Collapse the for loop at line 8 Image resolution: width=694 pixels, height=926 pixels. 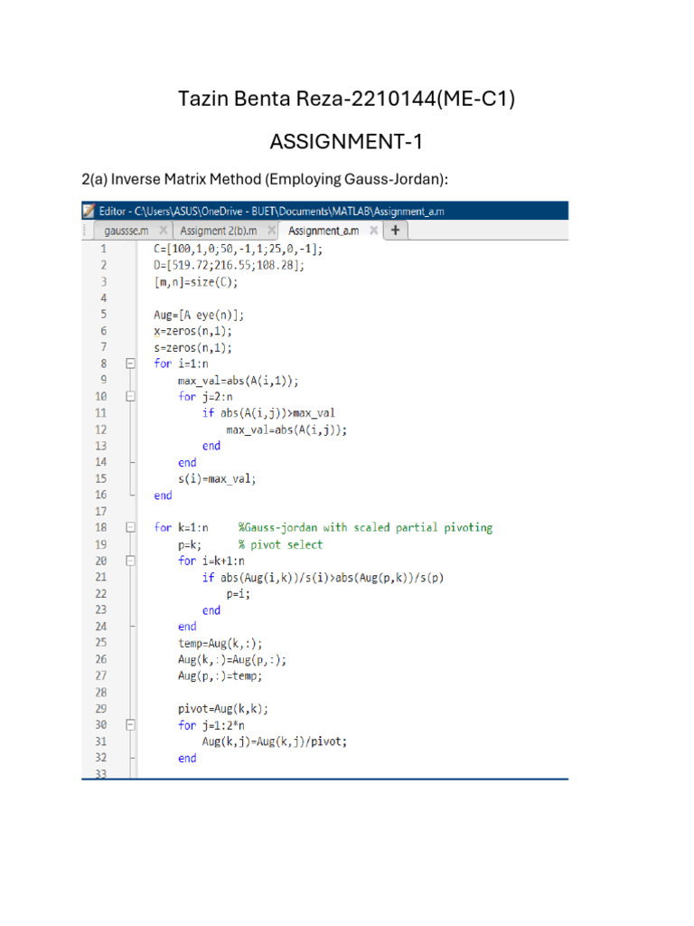pos(130,364)
